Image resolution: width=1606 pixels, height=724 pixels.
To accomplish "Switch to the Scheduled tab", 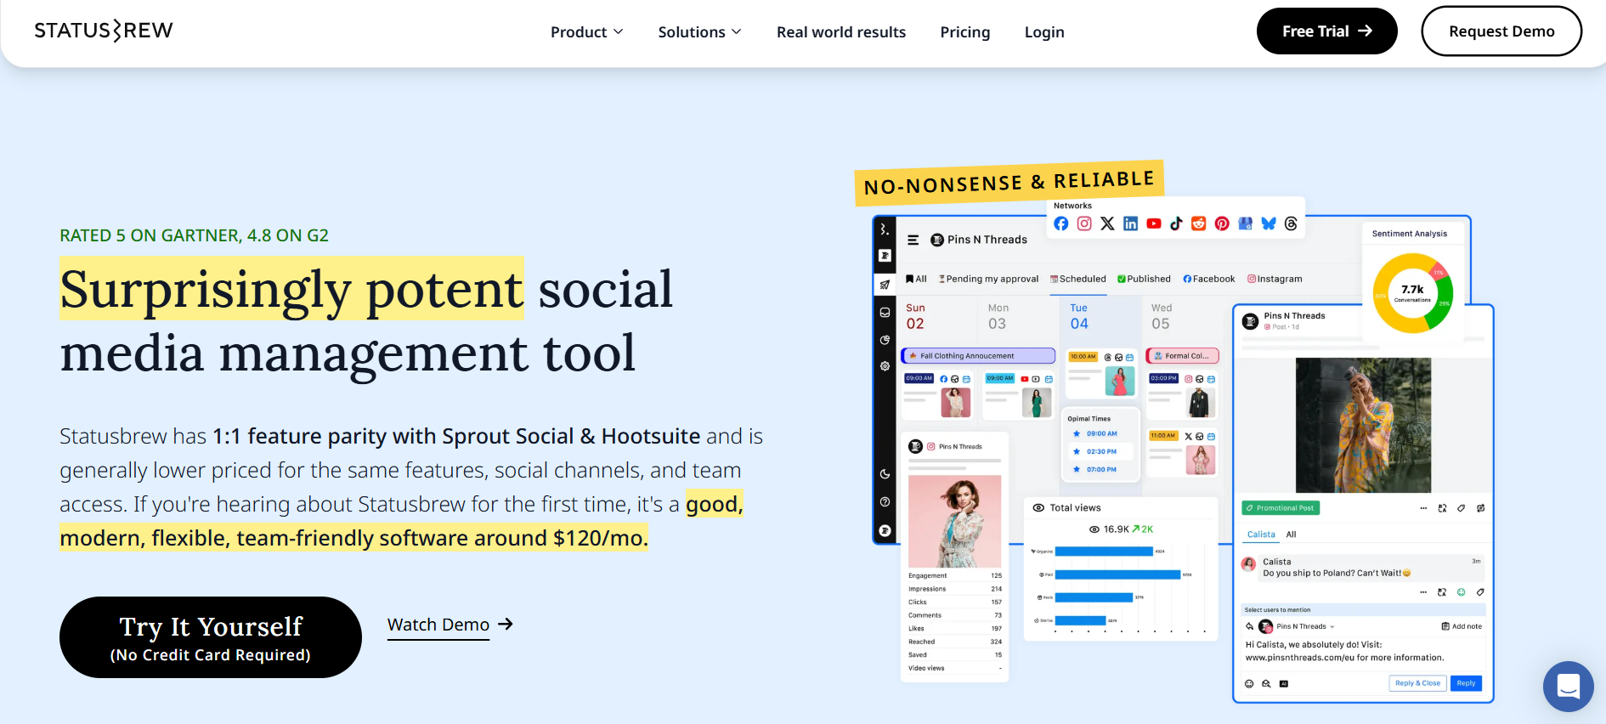I will [x=1078, y=279].
